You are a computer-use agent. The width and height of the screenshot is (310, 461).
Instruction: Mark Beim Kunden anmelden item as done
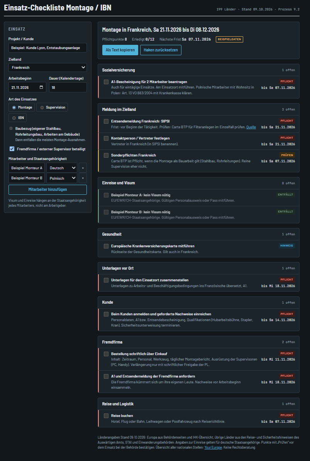[x=106, y=314]
